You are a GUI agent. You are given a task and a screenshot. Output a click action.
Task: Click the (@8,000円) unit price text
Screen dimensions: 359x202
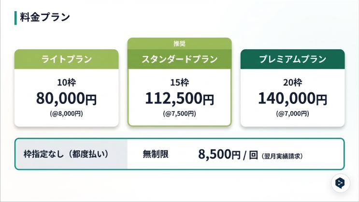(66, 114)
